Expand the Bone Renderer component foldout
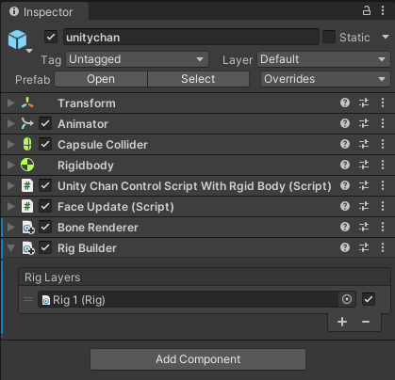 (11, 227)
